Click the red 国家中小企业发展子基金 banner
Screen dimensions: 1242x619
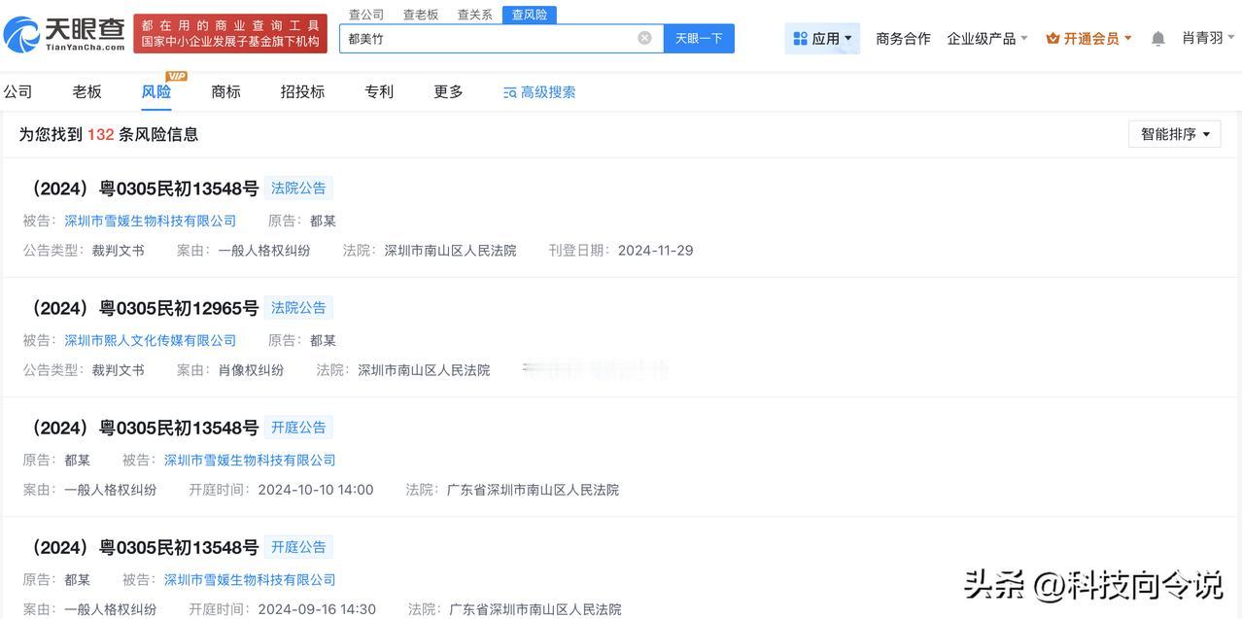pos(230,34)
